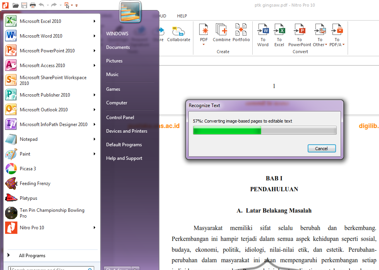This screenshot has width=379, height=270.
Task: Cancel the text recognition process
Action: pyautogui.click(x=322, y=148)
